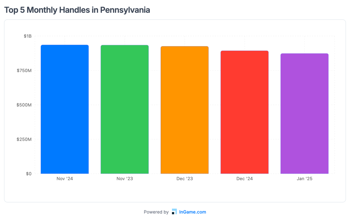Click the Dec '23 x-axis label
The image size is (350, 219).
[x=185, y=179]
